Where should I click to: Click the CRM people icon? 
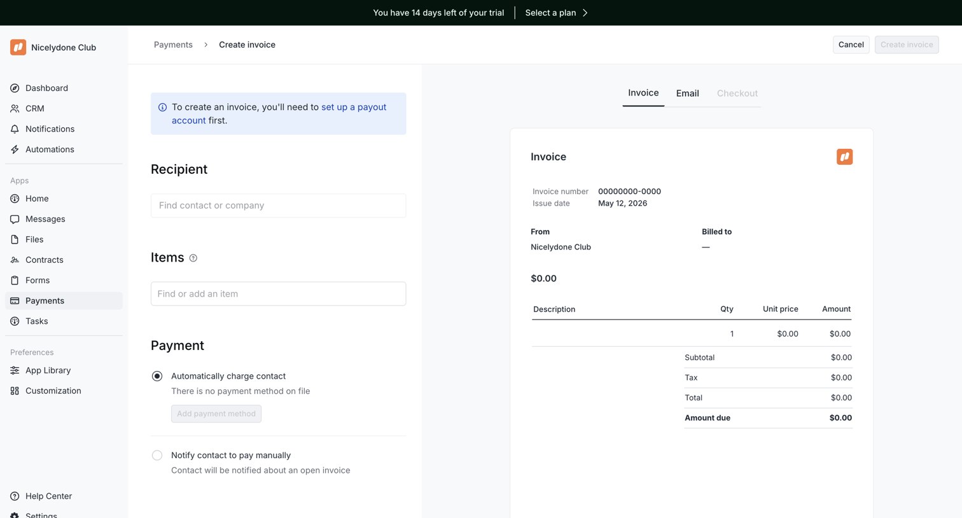pyautogui.click(x=15, y=108)
